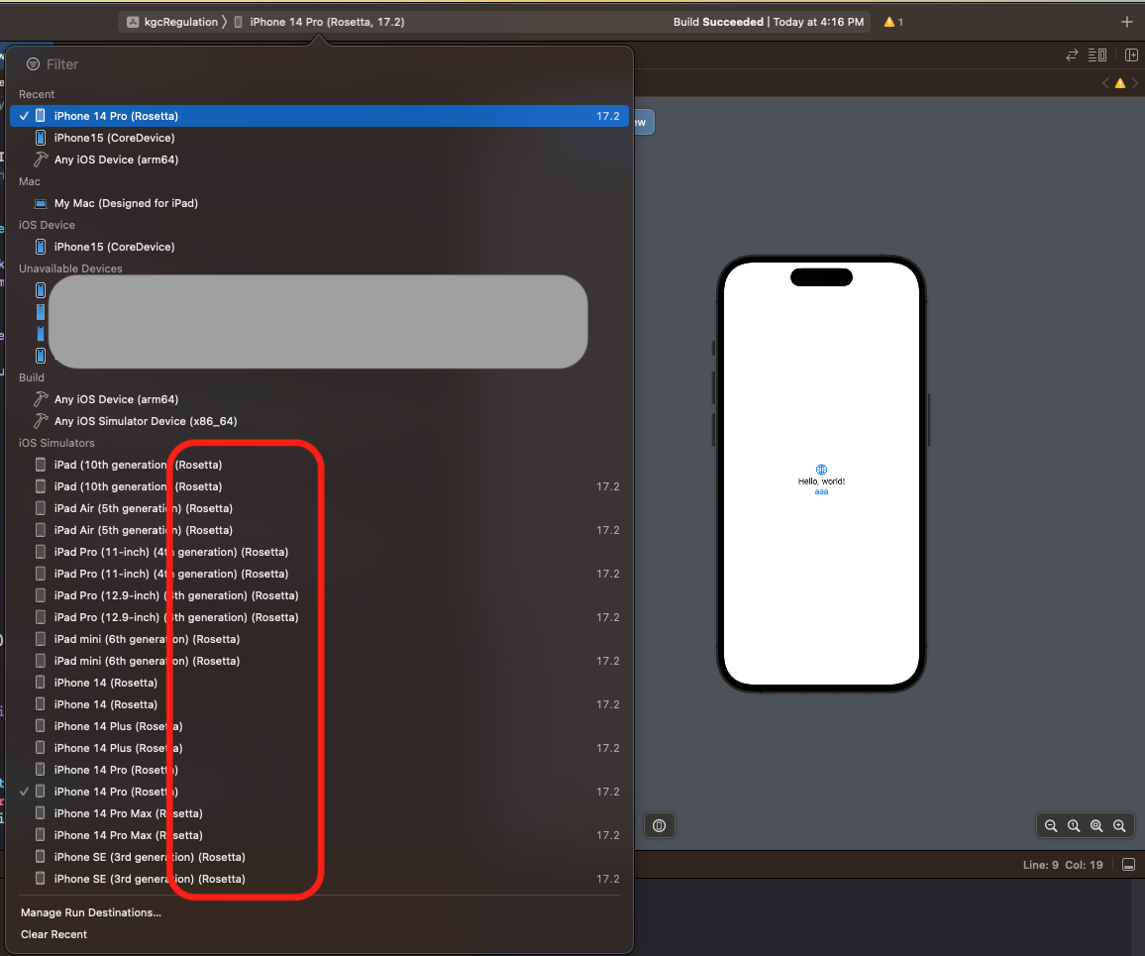This screenshot has width=1145, height=956.
Task: Open the editor options lines icon
Action: 1096,54
